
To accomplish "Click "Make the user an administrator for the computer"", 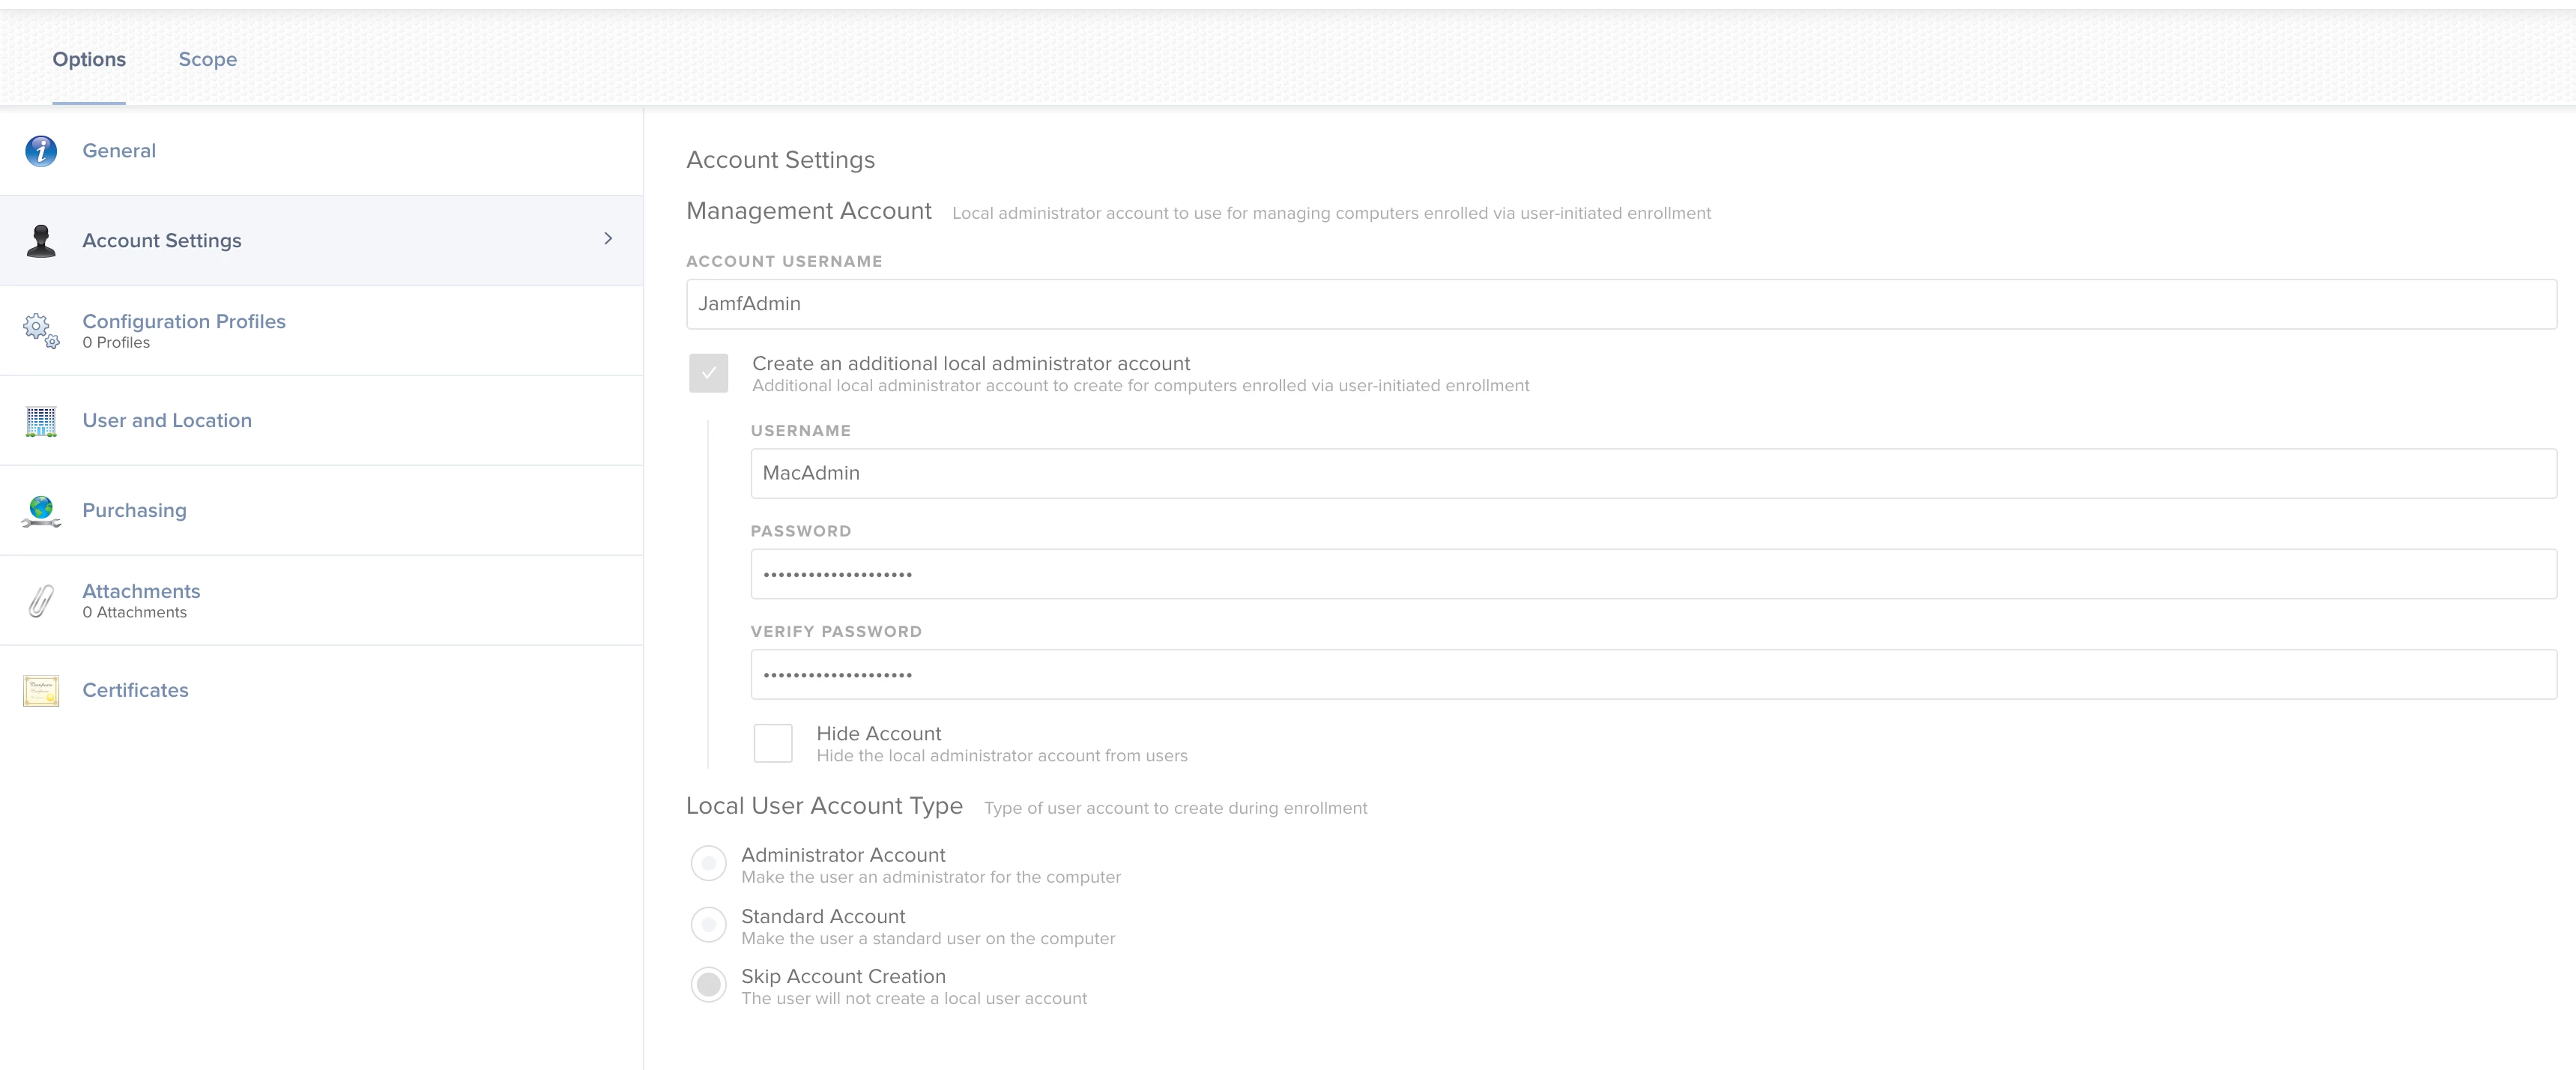I will click(931, 878).
